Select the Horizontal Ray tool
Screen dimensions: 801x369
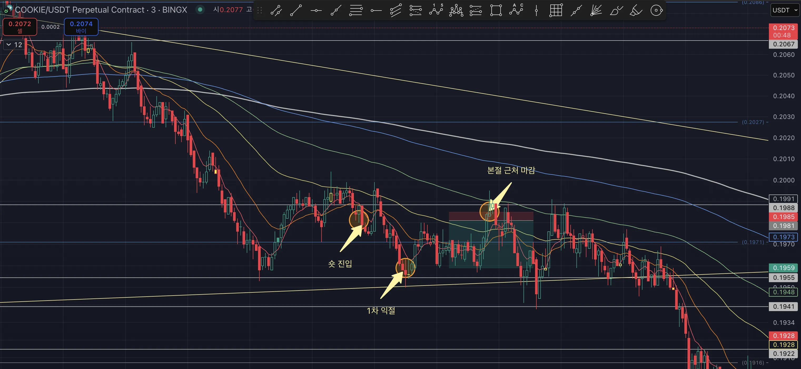pyautogui.click(x=376, y=11)
